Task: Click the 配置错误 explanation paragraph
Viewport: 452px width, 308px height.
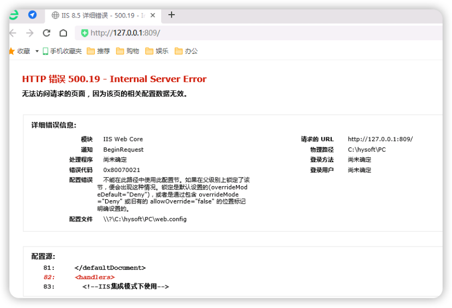Action: pos(173,194)
